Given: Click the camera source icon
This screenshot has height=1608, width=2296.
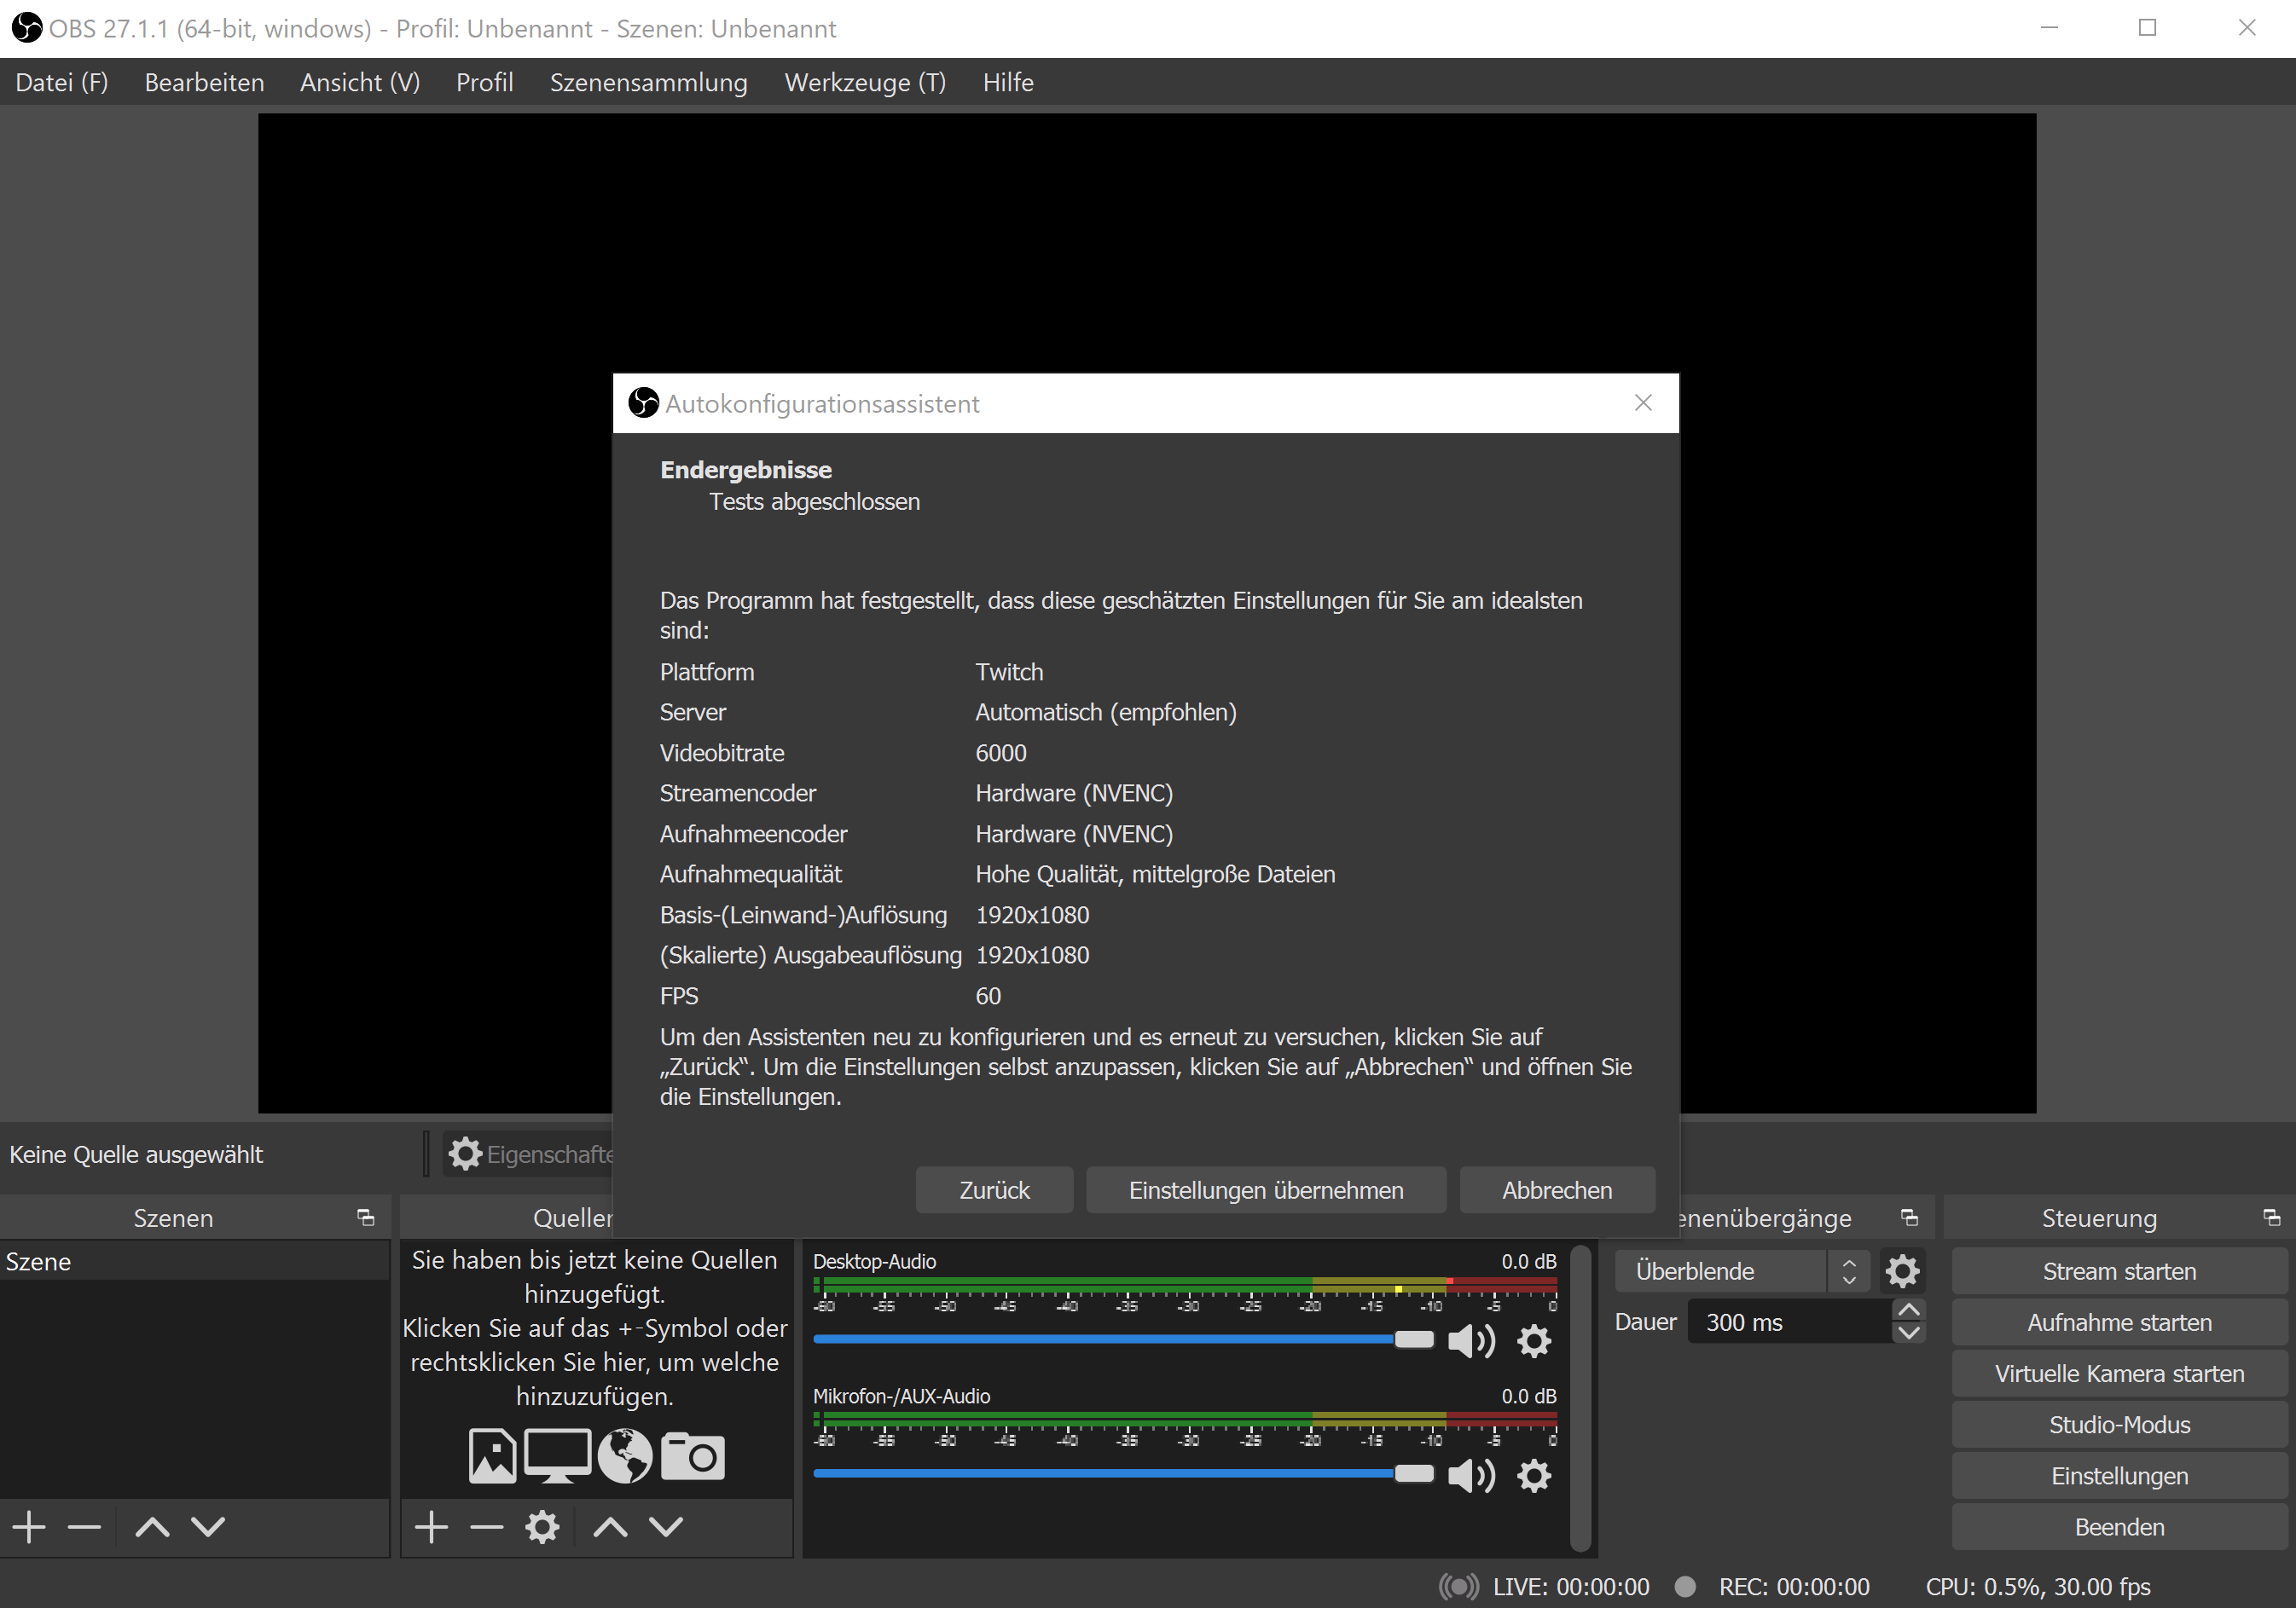Looking at the screenshot, I should pos(692,1455).
